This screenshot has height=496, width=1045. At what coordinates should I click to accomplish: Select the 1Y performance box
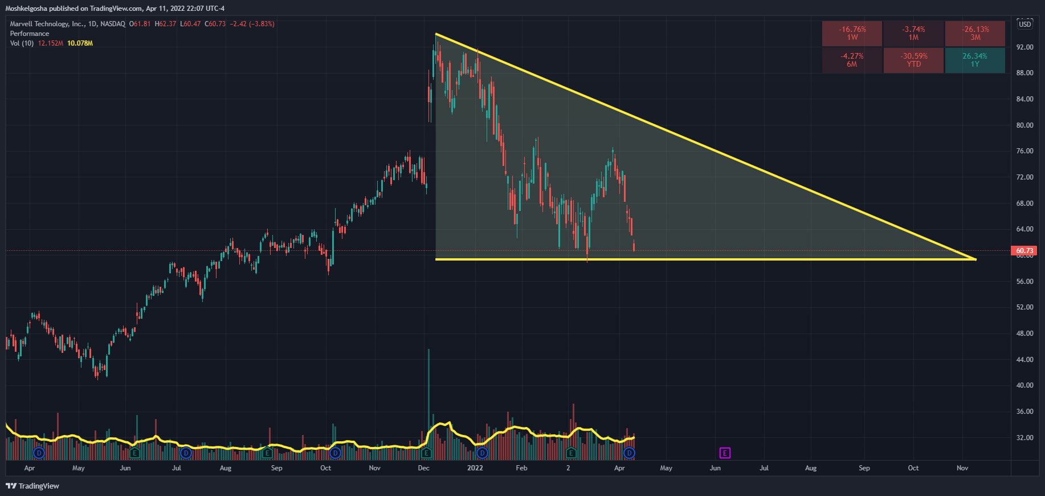tap(975, 60)
